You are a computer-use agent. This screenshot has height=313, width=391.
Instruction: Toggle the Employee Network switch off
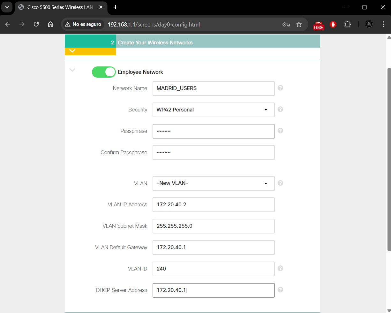click(x=104, y=72)
